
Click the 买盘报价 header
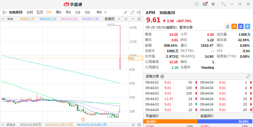(x=152, y=116)
